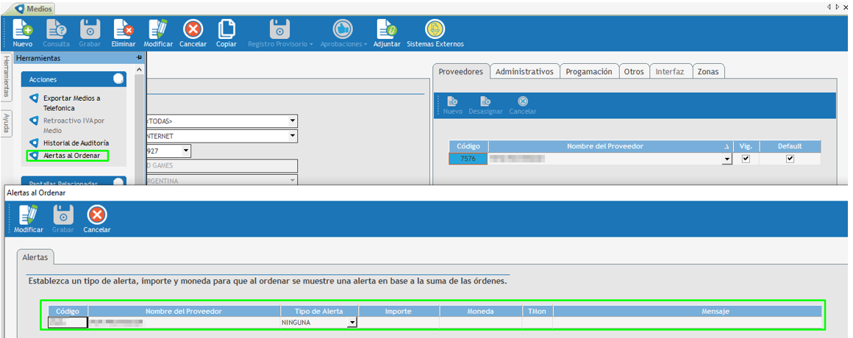
Task: Toggle the Vig. checkbox for provider 7576
Action: 746,159
